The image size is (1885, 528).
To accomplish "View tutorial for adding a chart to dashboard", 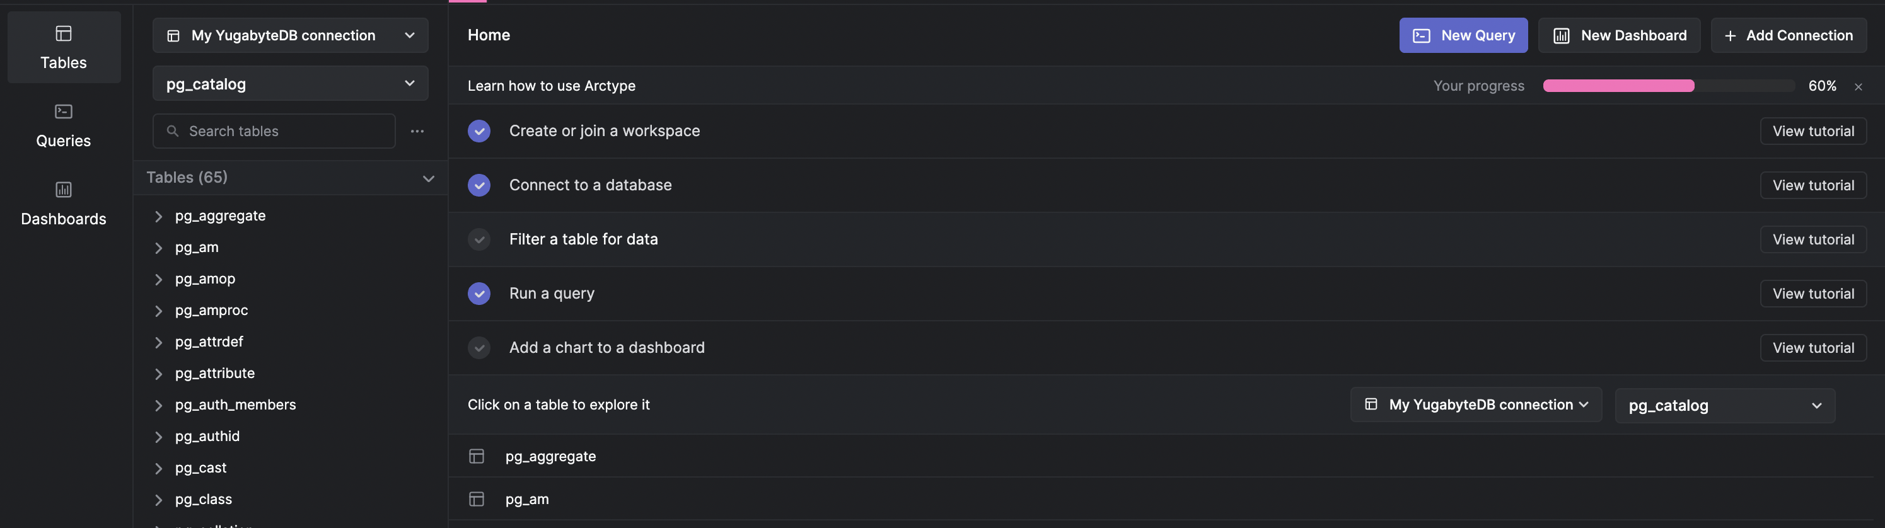I will pos(1812,347).
